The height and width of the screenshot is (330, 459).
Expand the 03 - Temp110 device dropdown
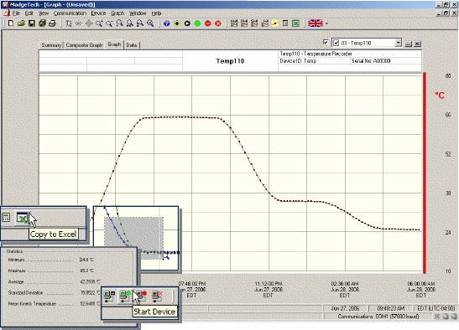(x=398, y=43)
